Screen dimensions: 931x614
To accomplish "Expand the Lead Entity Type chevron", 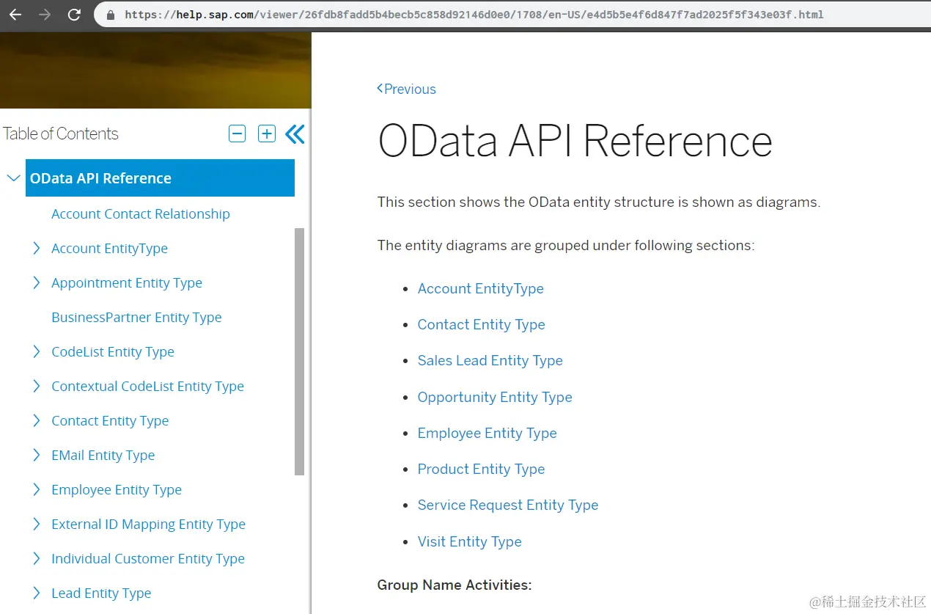I will tap(37, 593).
